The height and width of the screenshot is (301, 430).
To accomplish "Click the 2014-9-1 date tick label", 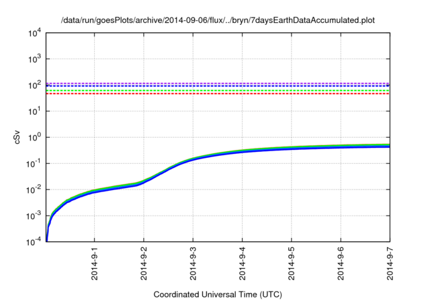I will click(x=94, y=263).
